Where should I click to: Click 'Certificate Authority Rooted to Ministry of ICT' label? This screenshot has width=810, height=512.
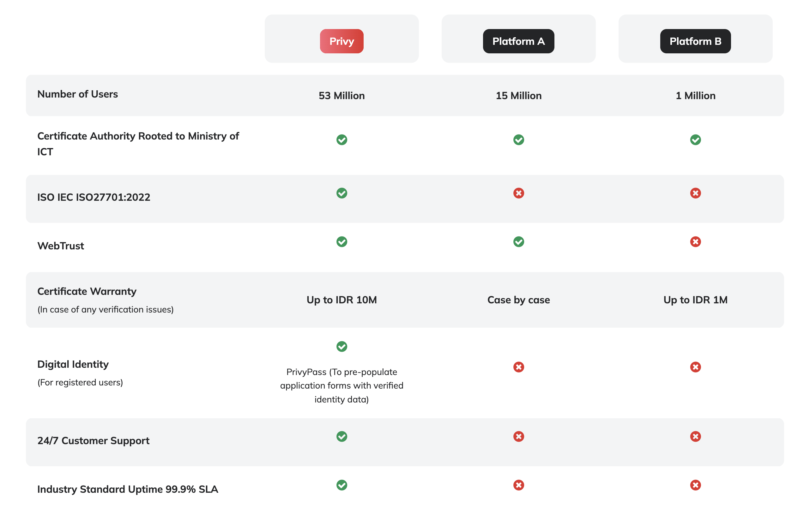click(138, 144)
